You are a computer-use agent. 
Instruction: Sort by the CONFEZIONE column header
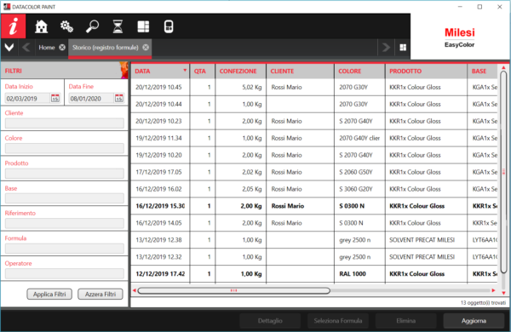click(x=241, y=71)
